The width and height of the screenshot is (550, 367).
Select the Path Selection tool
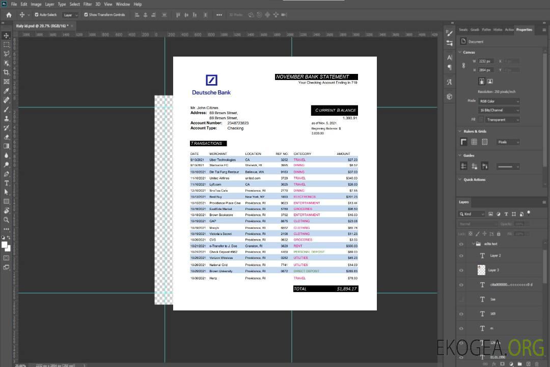click(6, 192)
